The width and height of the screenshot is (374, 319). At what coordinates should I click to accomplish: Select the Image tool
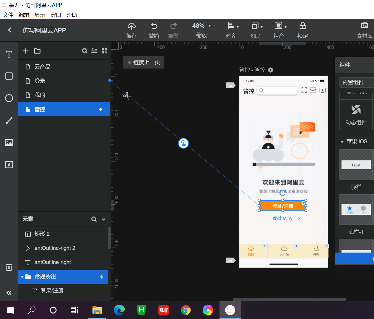9,143
